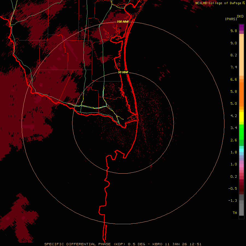Click the 5.8 color scale value
This screenshot has width=246, height=246.
[x=234, y=92]
